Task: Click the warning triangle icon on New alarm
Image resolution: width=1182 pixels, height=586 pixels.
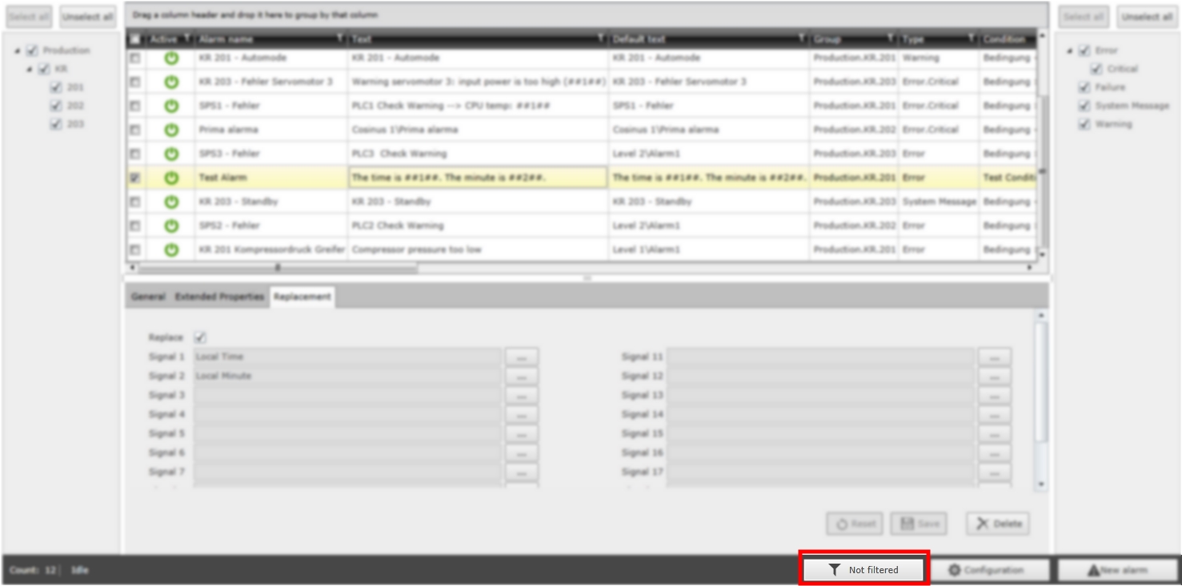Action: 1092,570
